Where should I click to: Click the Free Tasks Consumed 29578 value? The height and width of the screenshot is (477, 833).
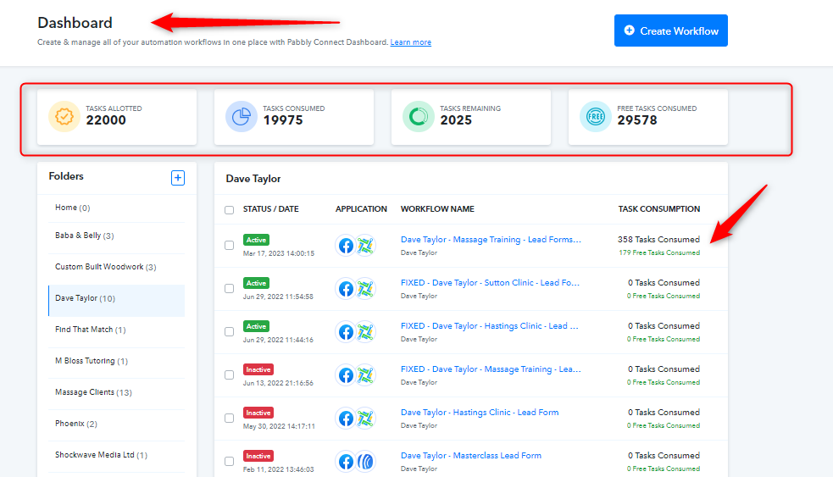[x=637, y=120]
